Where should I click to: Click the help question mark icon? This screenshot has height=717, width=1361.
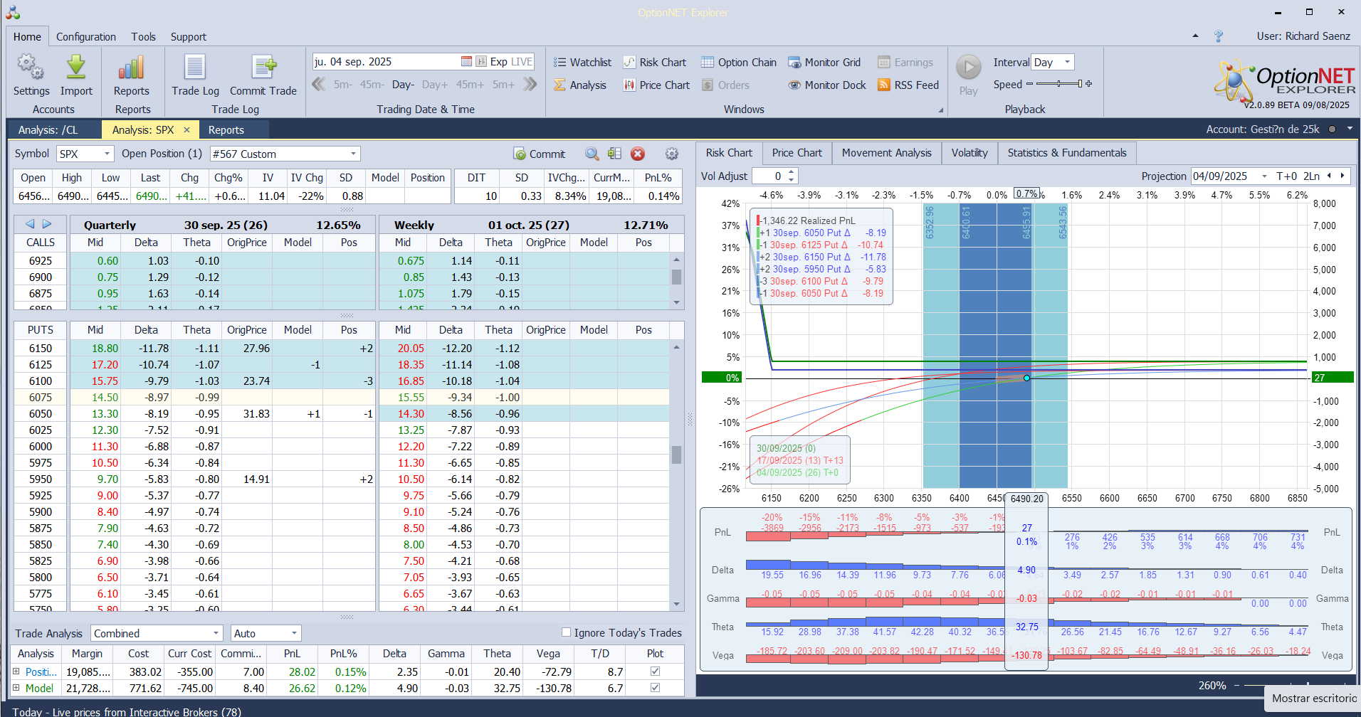click(x=1219, y=36)
